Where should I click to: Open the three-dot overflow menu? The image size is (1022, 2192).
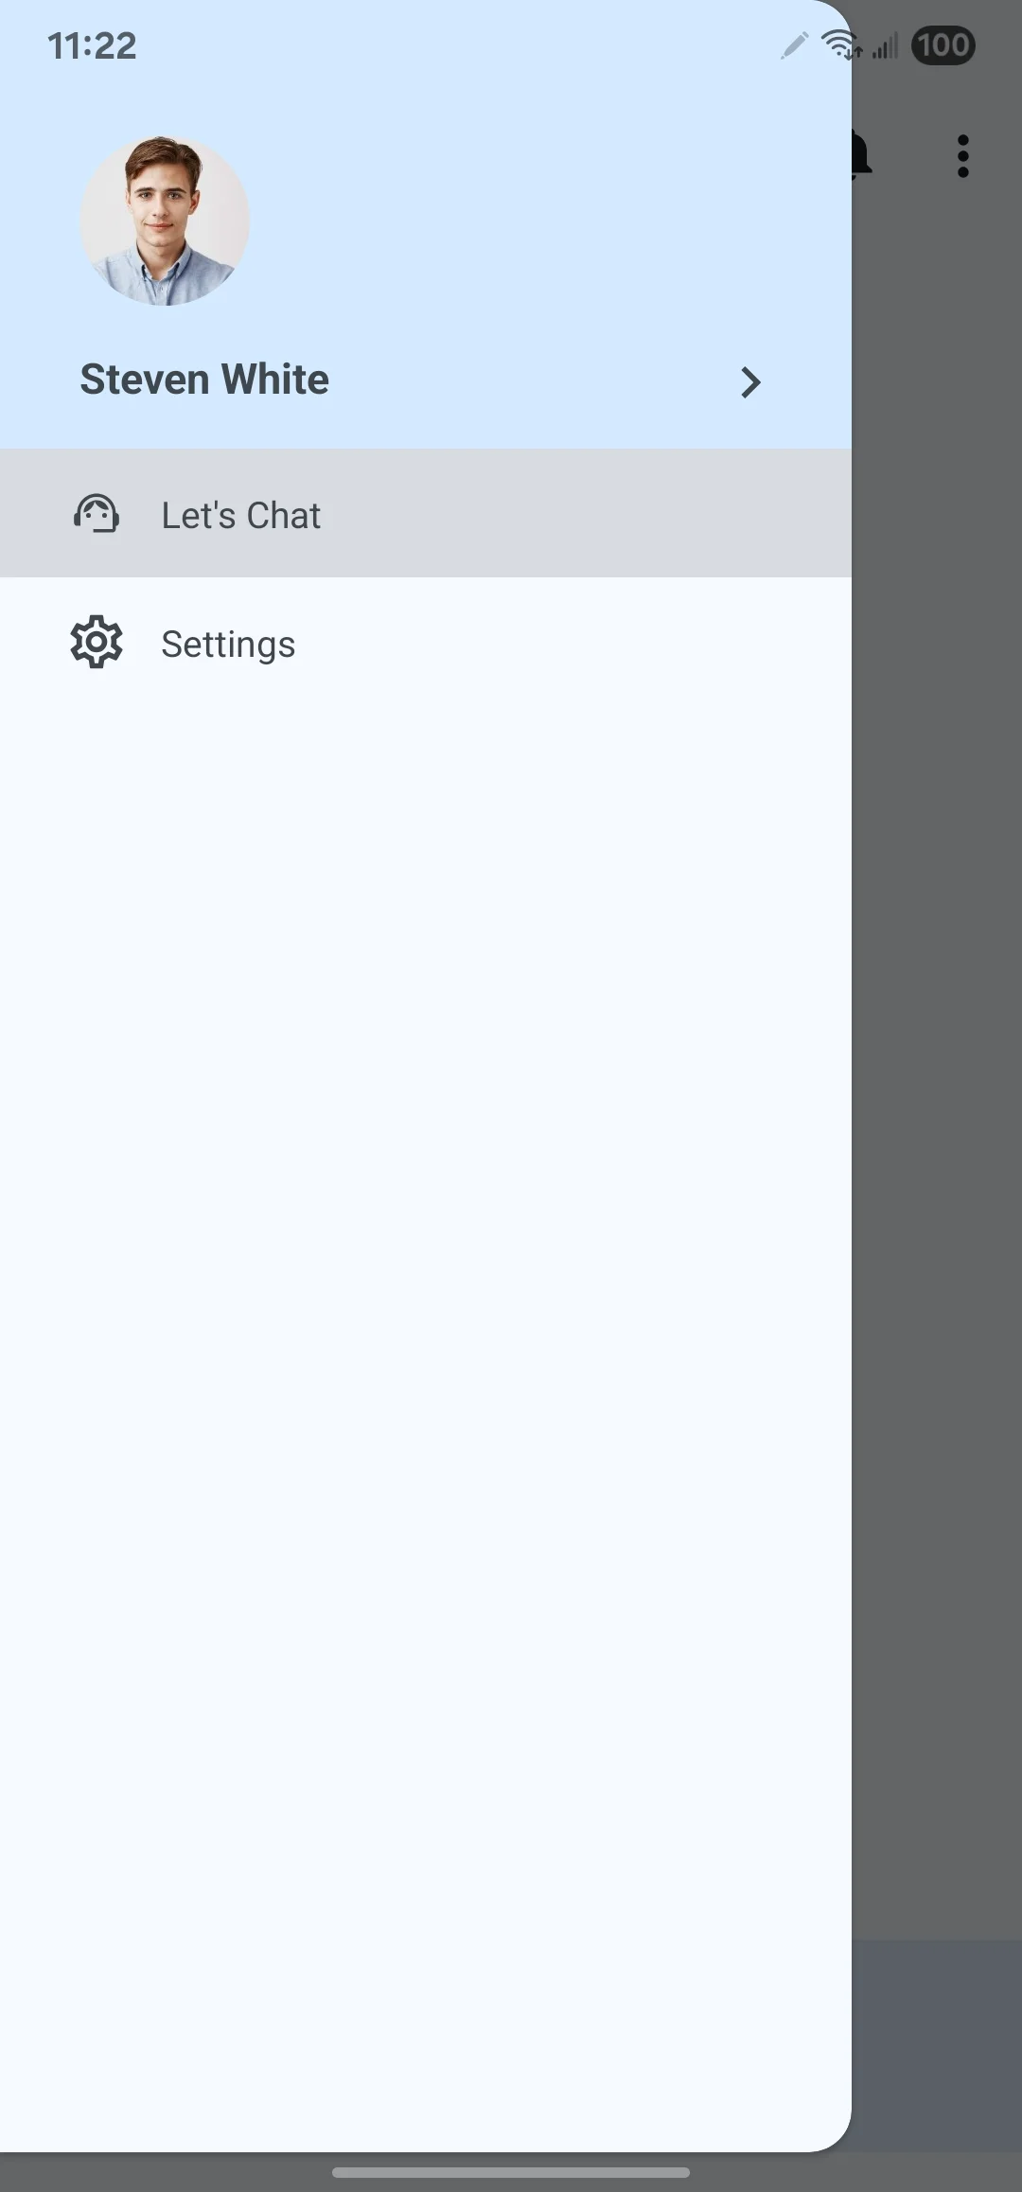(962, 156)
